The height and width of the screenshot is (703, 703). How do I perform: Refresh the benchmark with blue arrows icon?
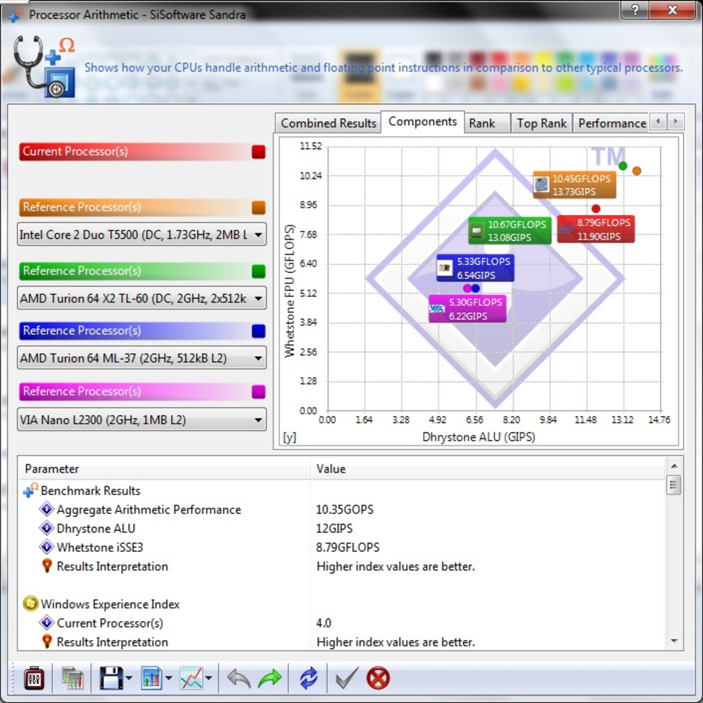coord(308,678)
